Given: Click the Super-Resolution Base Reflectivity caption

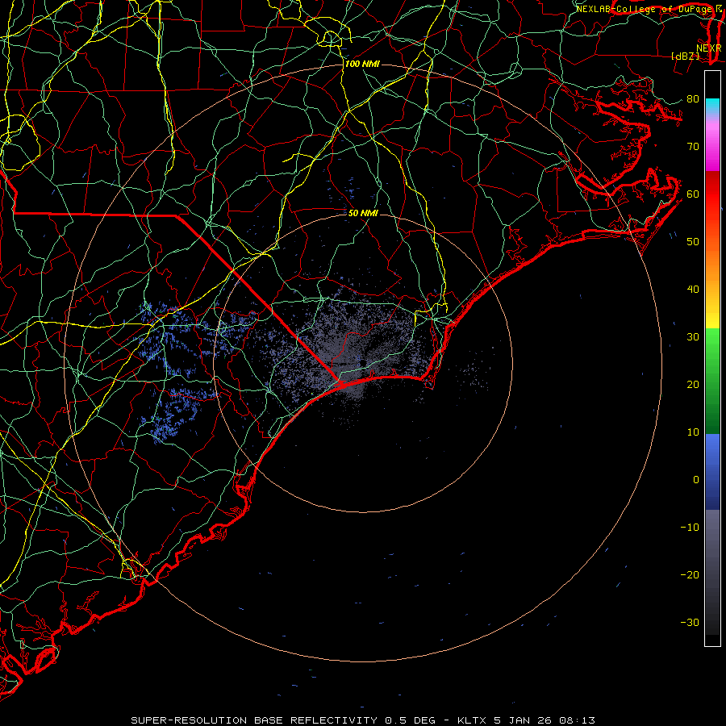Looking at the screenshot, I should [363, 720].
